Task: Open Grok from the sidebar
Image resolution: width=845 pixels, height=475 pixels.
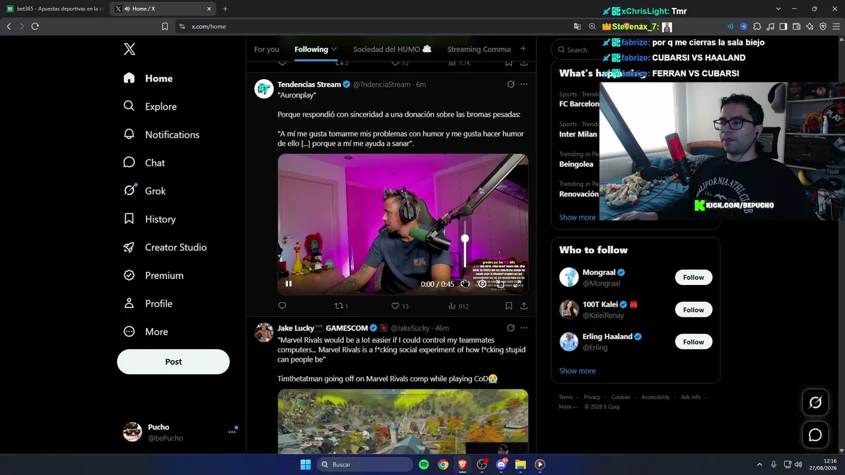Action: 145,191
